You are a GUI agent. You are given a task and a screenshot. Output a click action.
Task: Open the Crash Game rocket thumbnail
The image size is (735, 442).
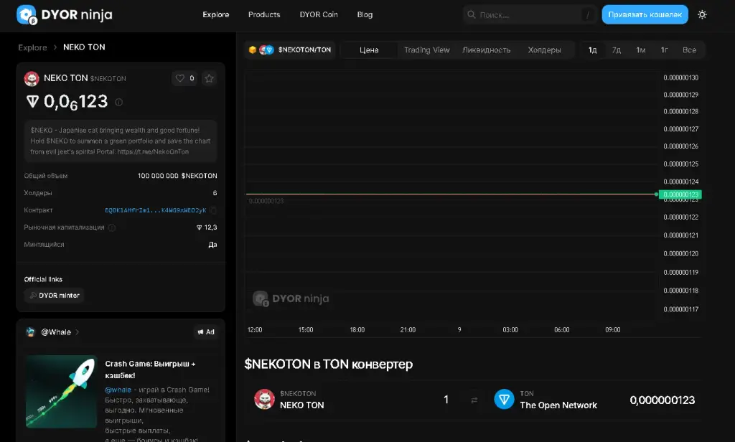pyautogui.click(x=62, y=391)
